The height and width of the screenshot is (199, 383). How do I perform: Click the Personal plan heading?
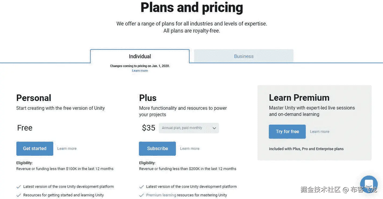(x=34, y=98)
